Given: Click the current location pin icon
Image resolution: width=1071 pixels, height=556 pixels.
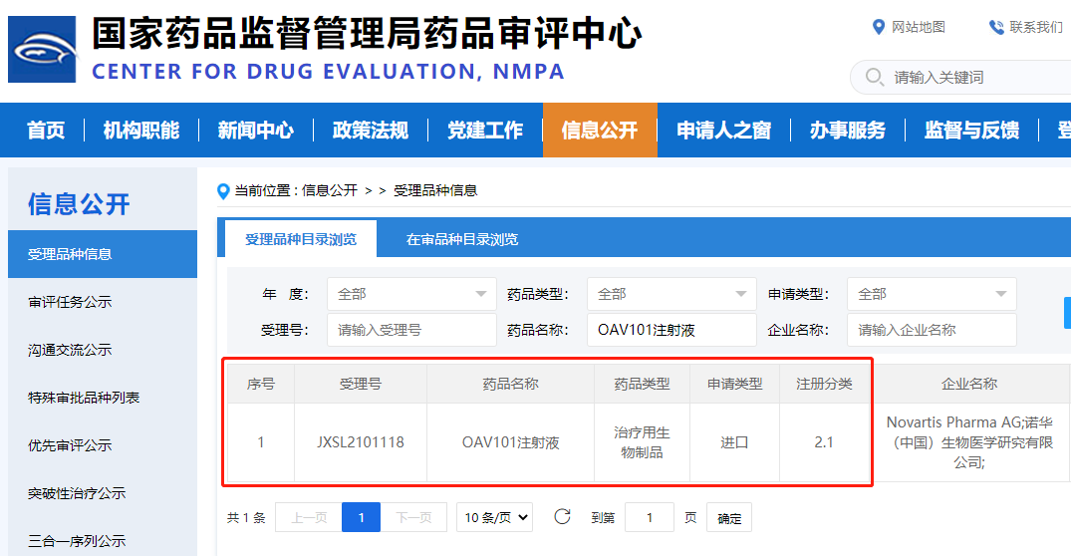Looking at the screenshot, I should pyautogui.click(x=223, y=190).
